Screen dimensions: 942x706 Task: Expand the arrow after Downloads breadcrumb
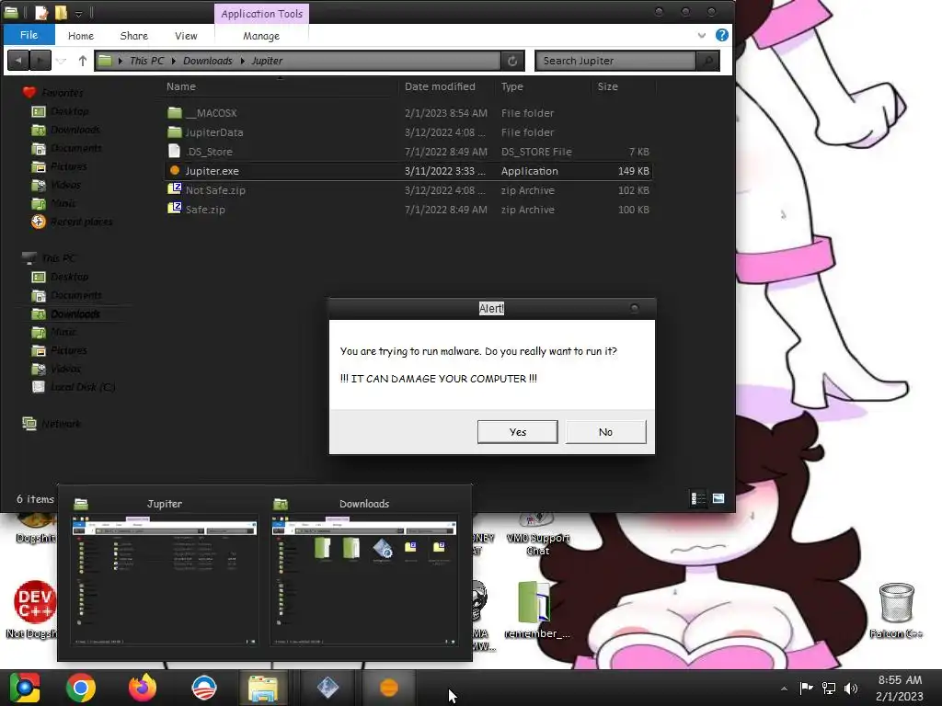(242, 61)
